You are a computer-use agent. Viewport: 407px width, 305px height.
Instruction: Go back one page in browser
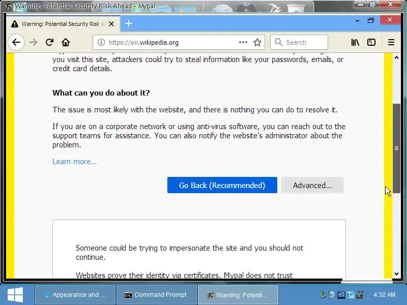click(16, 42)
